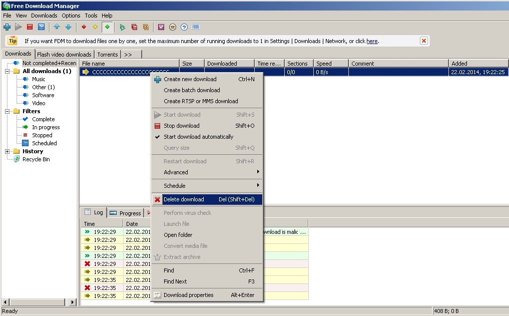
Task: Click the blue plus add download icon
Action: (7, 27)
